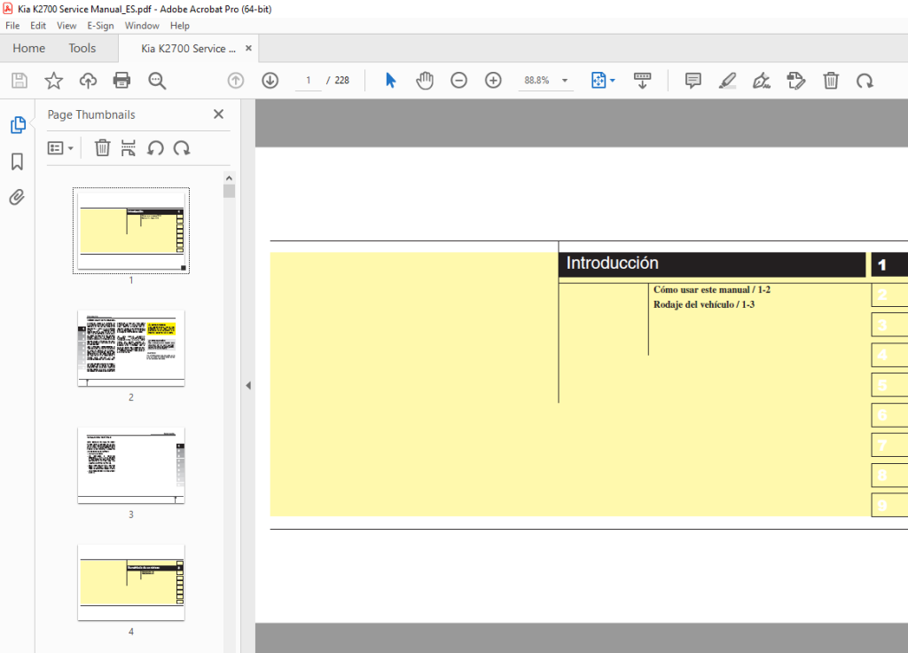This screenshot has height=653, width=908.
Task: Open the zoom level dropdown arrow
Action: 565,81
